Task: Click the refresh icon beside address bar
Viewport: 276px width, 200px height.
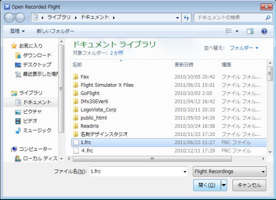Action: 187,18
